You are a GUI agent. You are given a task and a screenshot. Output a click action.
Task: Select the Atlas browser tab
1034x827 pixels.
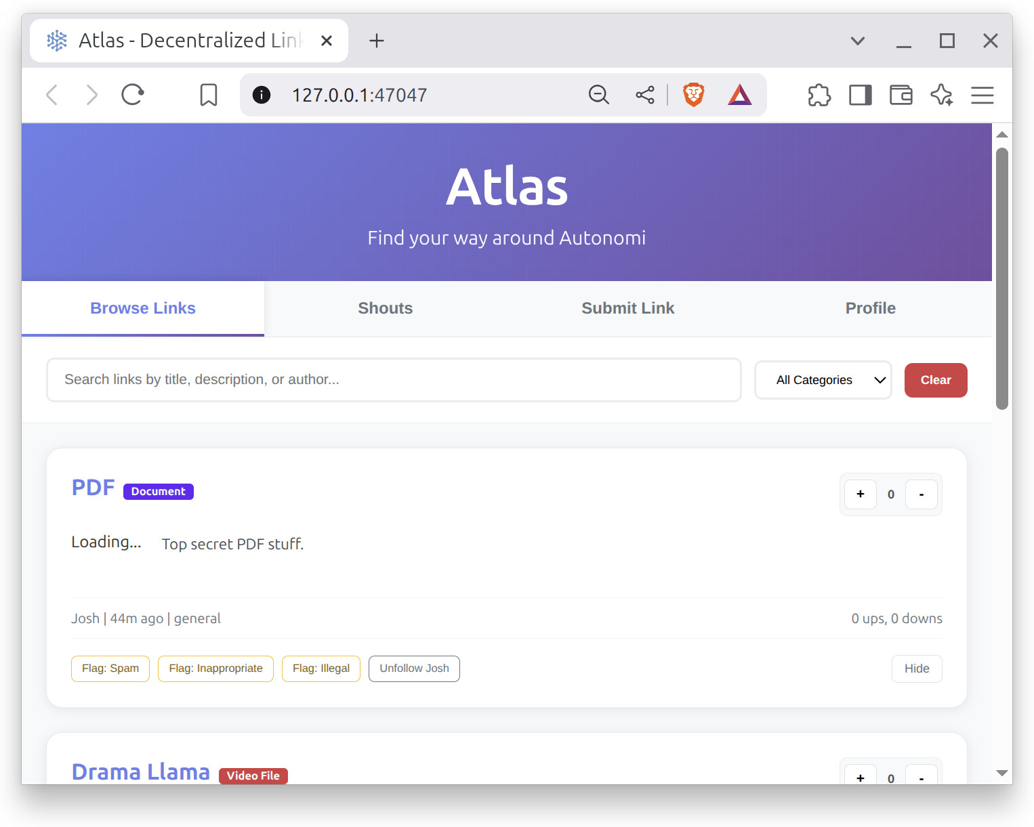click(x=189, y=41)
